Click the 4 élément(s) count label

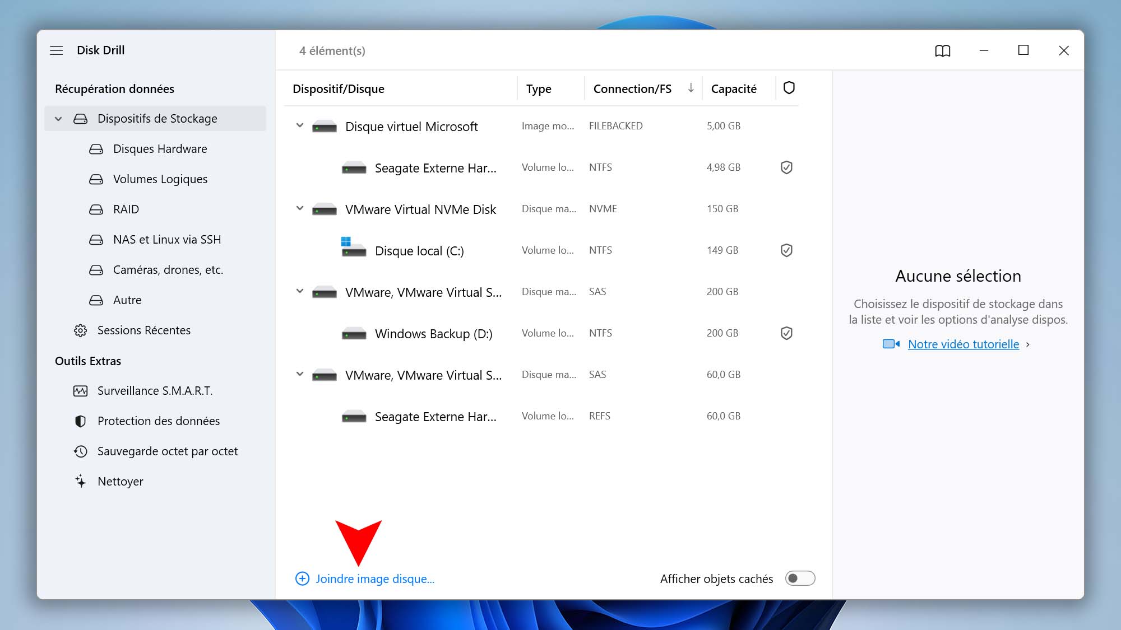tap(332, 51)
